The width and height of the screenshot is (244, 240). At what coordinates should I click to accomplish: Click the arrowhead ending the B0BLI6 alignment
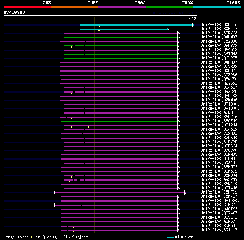click(193, 25)
